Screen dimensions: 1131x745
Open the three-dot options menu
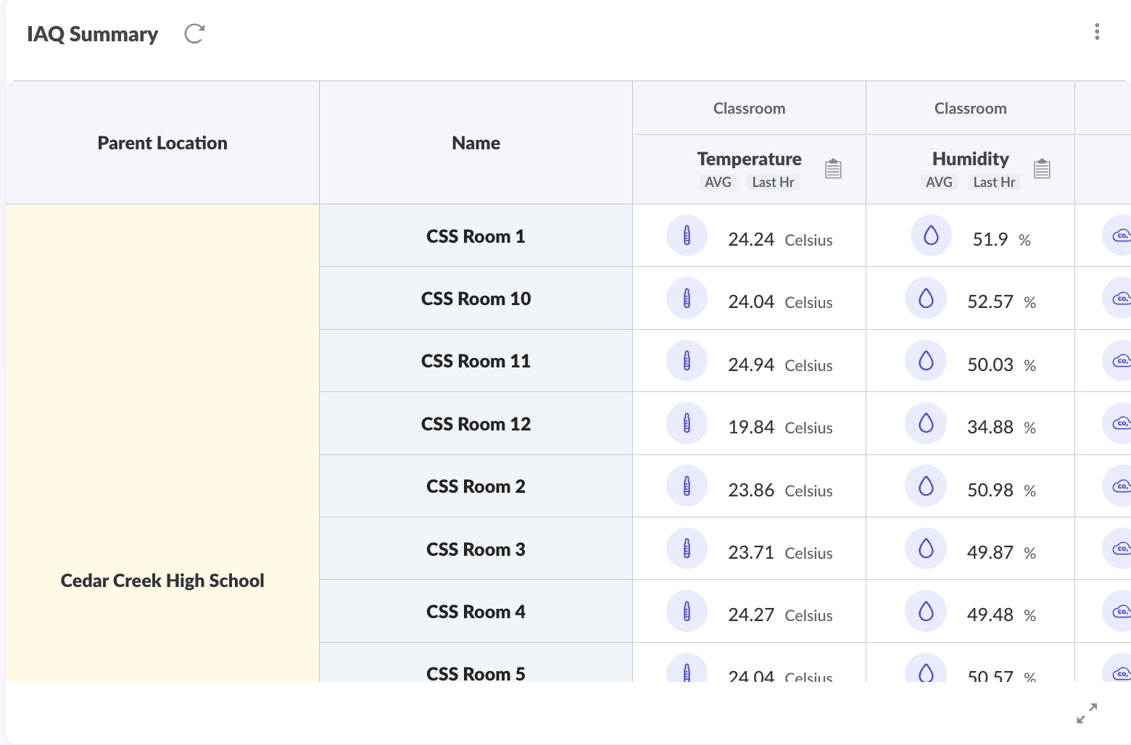tap(1097, 32)
